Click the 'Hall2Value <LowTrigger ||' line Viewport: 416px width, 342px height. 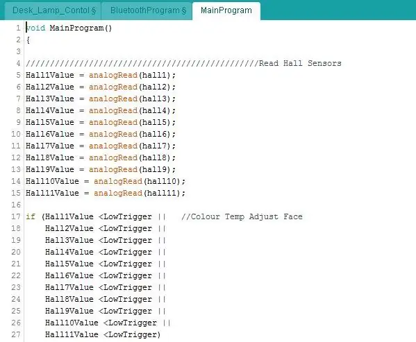106,228
